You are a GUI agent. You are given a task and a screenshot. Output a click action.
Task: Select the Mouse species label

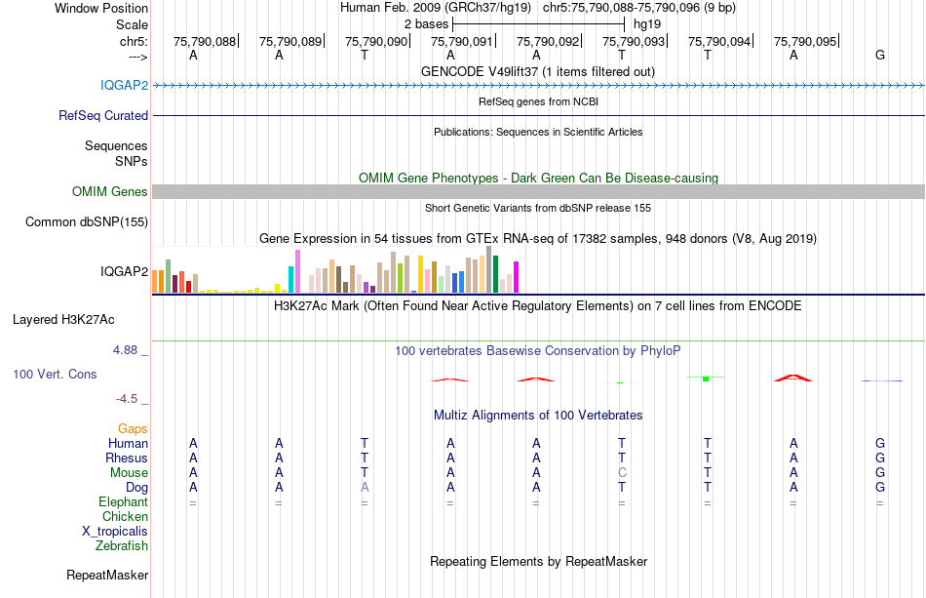[x=129, y=473]
